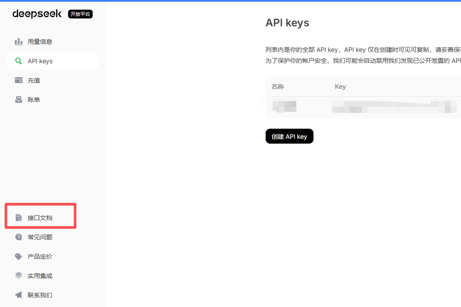Image resolution: width=461 pixels, height=307 pixels.
Task: Click the 常见问题 question mark icon
Action: tap(18, 237)
